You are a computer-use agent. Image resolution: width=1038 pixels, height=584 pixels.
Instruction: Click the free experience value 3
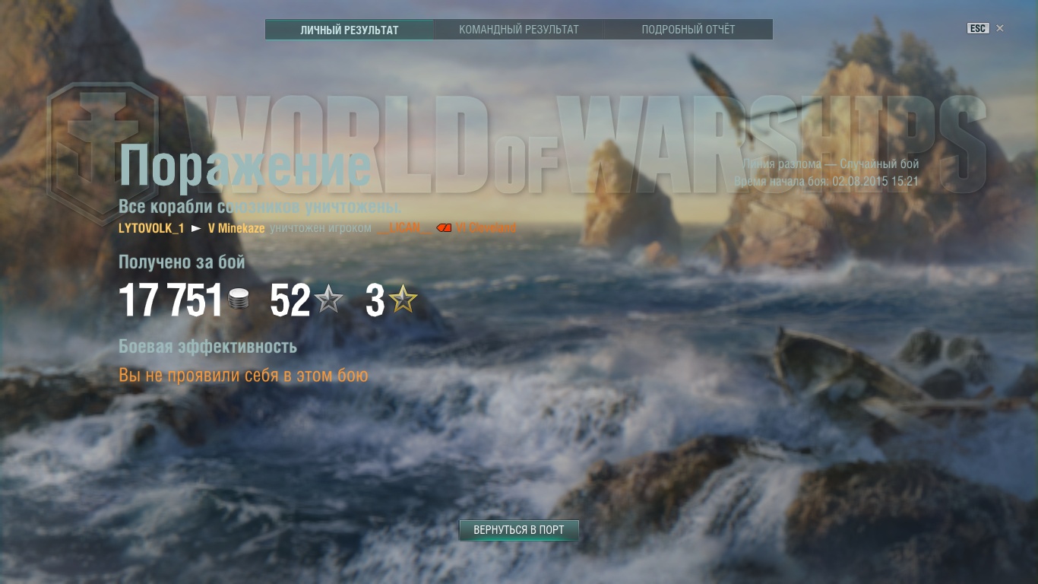375,300
